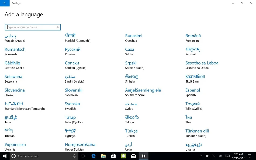Viewport: 256px width, 160px height.
Task: Open the touch keyboard icon
Action: click(x=227, y=156)
